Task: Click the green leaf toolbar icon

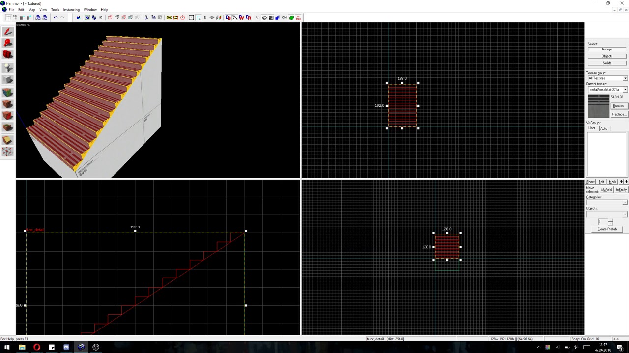Action: pyautogui.click(x=291, y=17)
